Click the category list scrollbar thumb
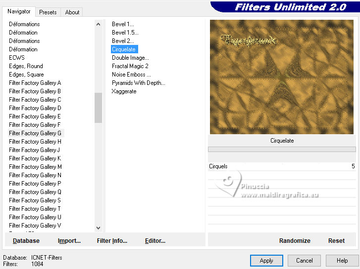Screen dimensions: 360x269 coord(98,108)
